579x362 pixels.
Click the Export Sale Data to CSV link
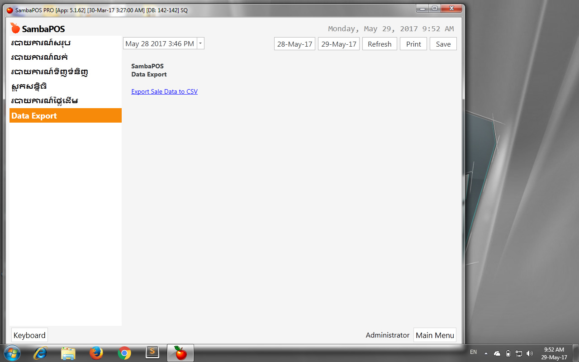(x=164, y=91)
